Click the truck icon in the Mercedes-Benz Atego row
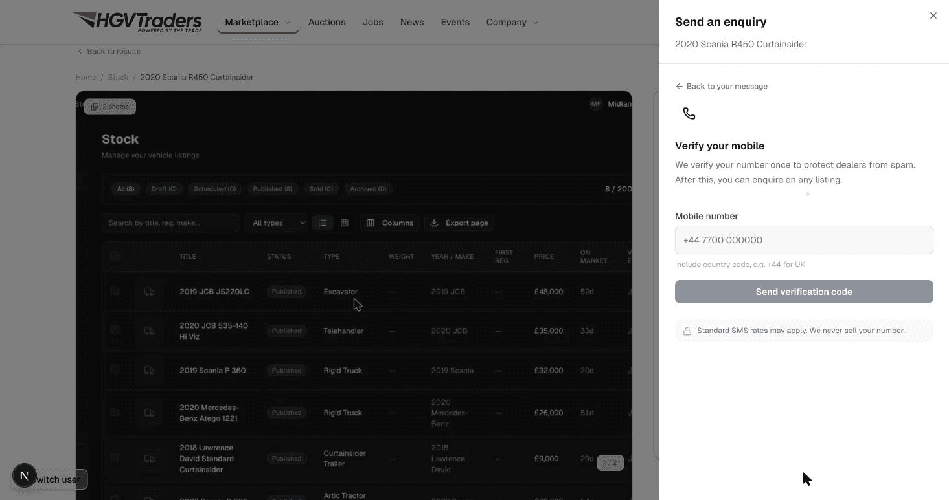Viewport: 949px width, 500px height. [150, 413]
